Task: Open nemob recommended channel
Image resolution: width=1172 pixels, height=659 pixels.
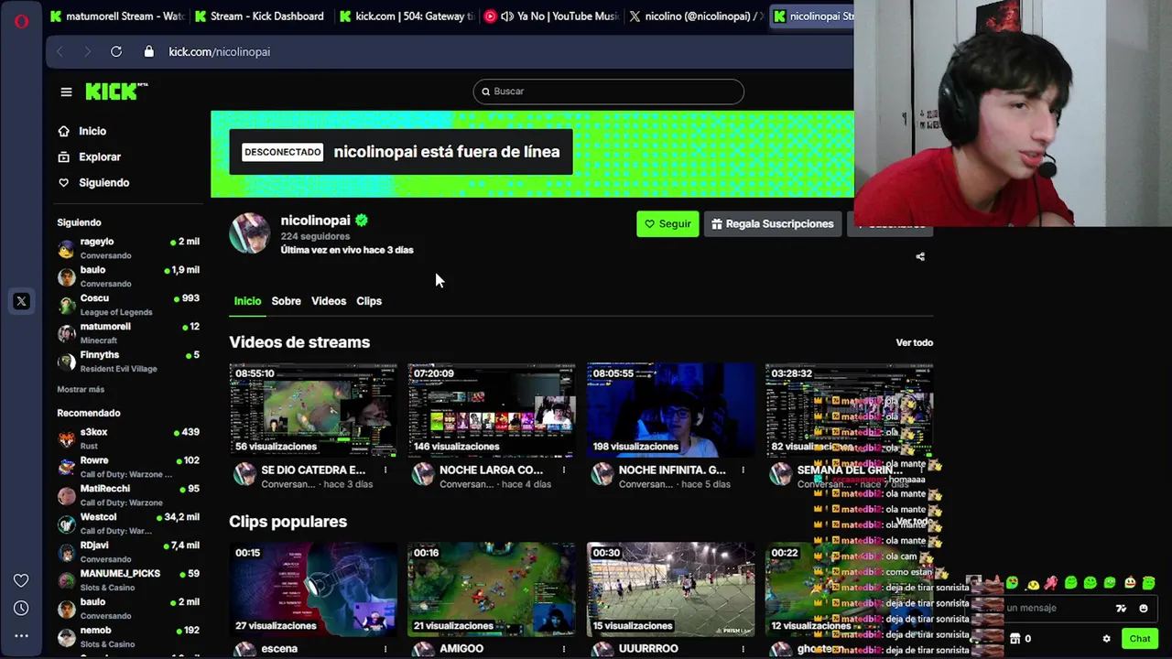Action: pyautogui.click(x=128, y=636)
